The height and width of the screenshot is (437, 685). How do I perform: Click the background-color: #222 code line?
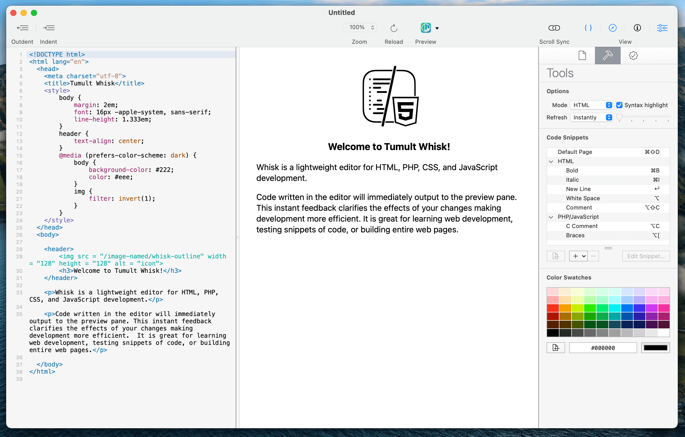tap(131, 170)
